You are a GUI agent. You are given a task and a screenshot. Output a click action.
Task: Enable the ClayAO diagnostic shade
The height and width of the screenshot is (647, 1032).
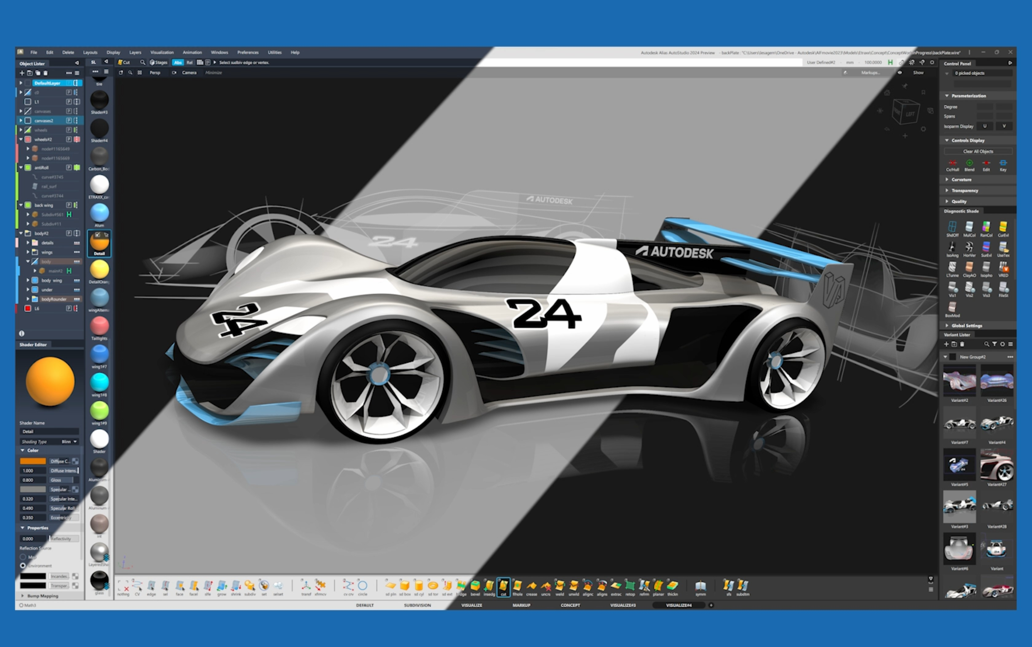click(969, 269)
